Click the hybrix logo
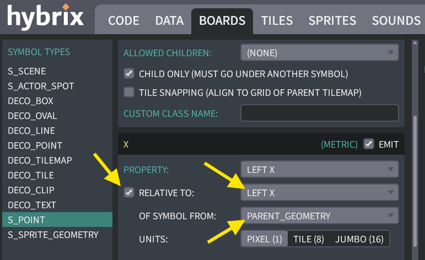This screenshot has height=260, width=425. click(x=45, y=18)
